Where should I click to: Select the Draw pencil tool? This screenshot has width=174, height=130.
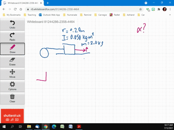[x=12, y=49]
